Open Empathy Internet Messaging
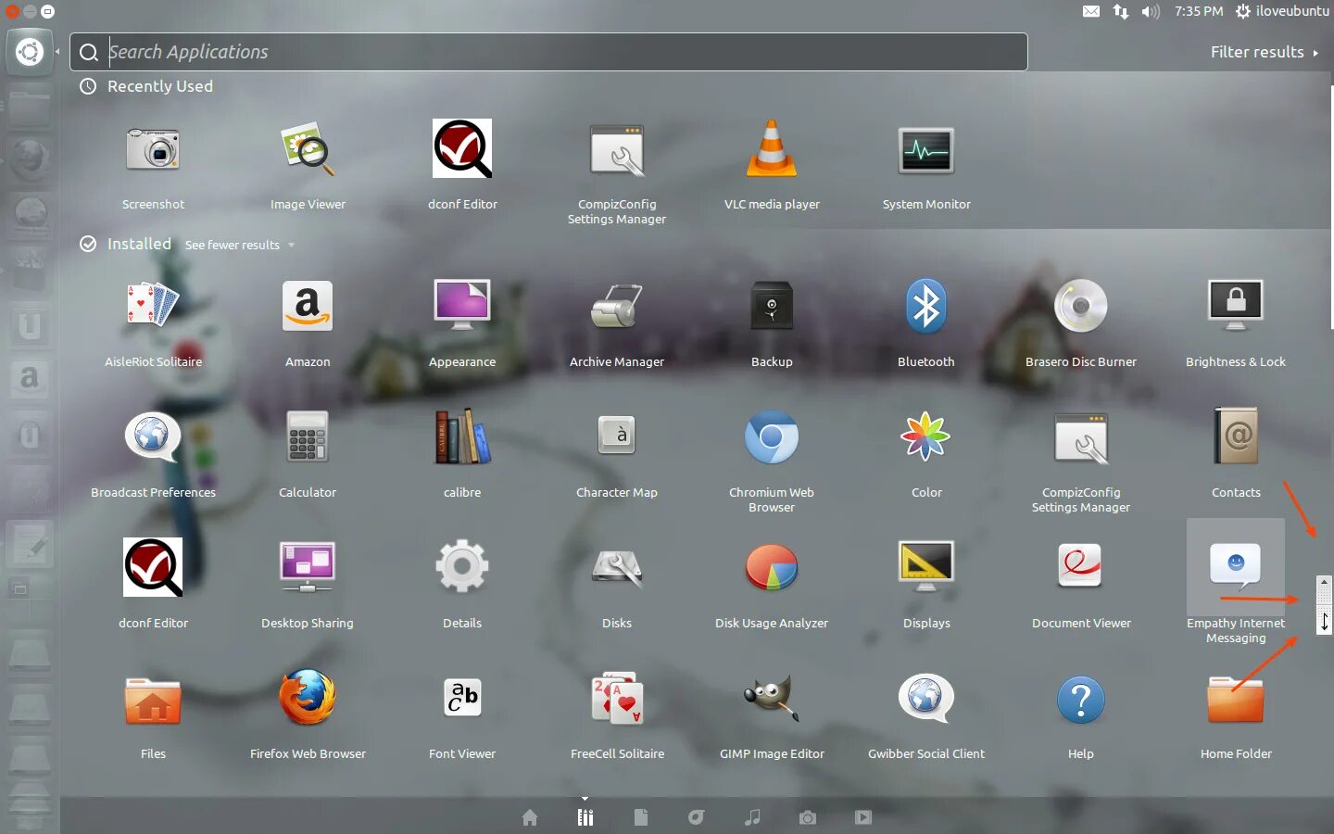 1236,567
